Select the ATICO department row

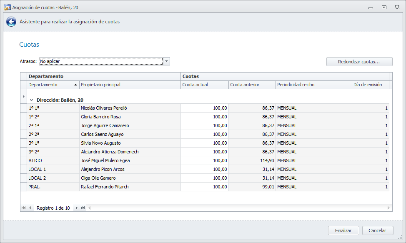(53, 160)
